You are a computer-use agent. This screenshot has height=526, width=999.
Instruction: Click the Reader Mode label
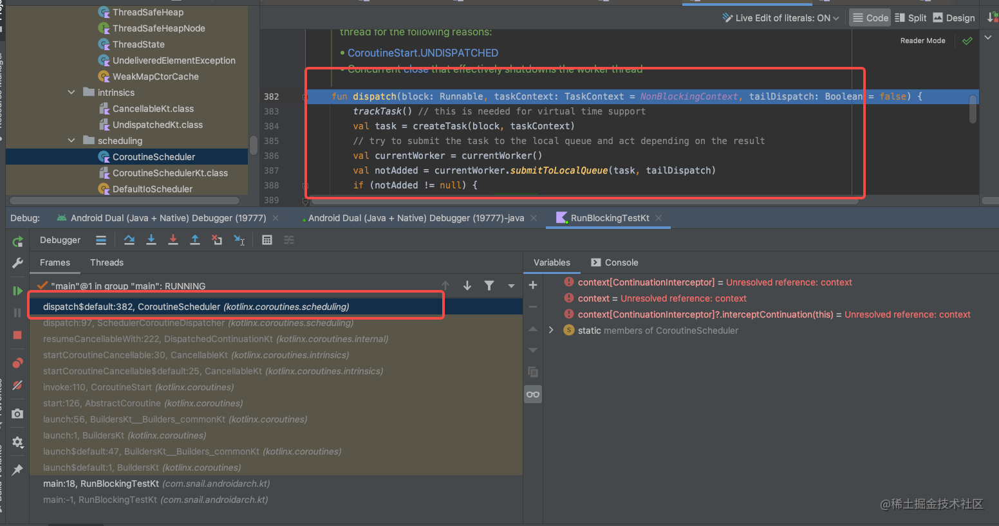click(x=922, y=41)
